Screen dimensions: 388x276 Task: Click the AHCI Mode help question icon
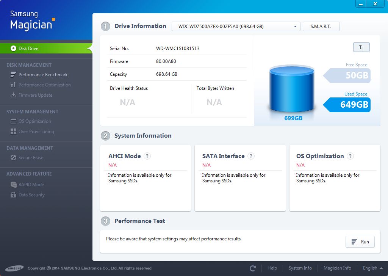point(147,156)
